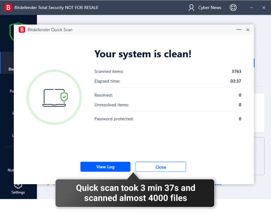Select the Elapsed time value 03:37
Image resolution: width=271 pixels, height=213 pixels.
tap(236, 81)
